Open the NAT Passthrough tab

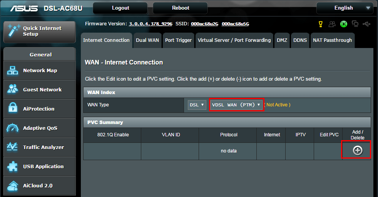coord(332,40)
